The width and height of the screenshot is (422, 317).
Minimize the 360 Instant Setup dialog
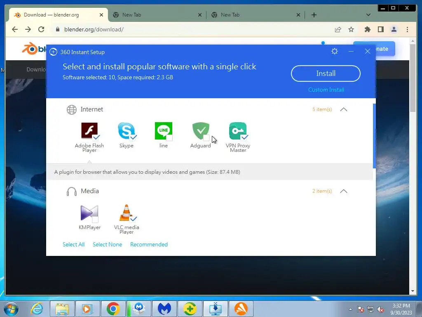pyautogui.click(x=351, y=51)
